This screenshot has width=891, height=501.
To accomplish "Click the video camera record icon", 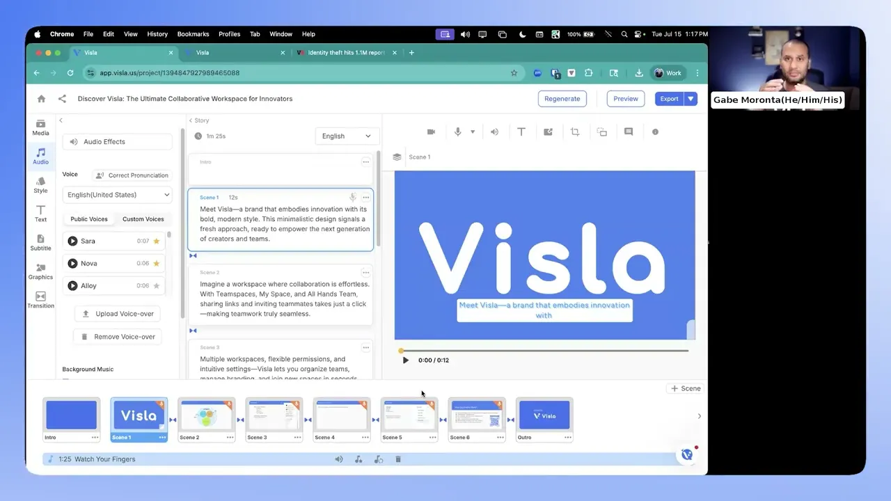I will point(431,132).
